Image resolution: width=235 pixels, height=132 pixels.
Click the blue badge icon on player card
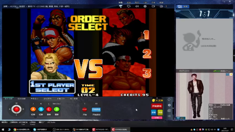coord(227,75)
